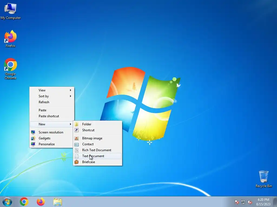
Task: Click the Text Document page icon
Action: click(x=77, y=156)
